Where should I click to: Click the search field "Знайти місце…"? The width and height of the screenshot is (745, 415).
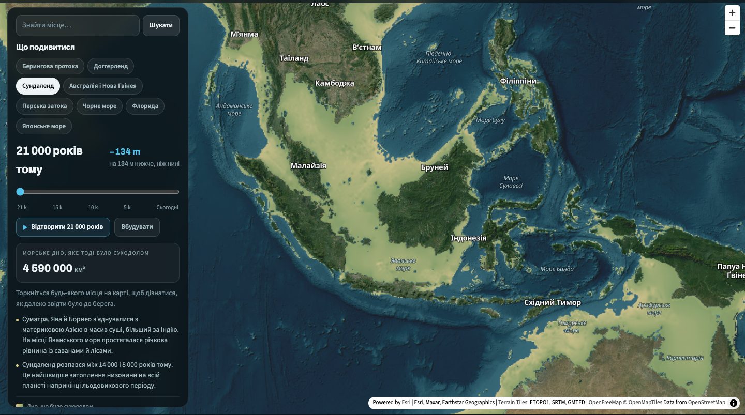pyautogui.click(x=78, y=25)
